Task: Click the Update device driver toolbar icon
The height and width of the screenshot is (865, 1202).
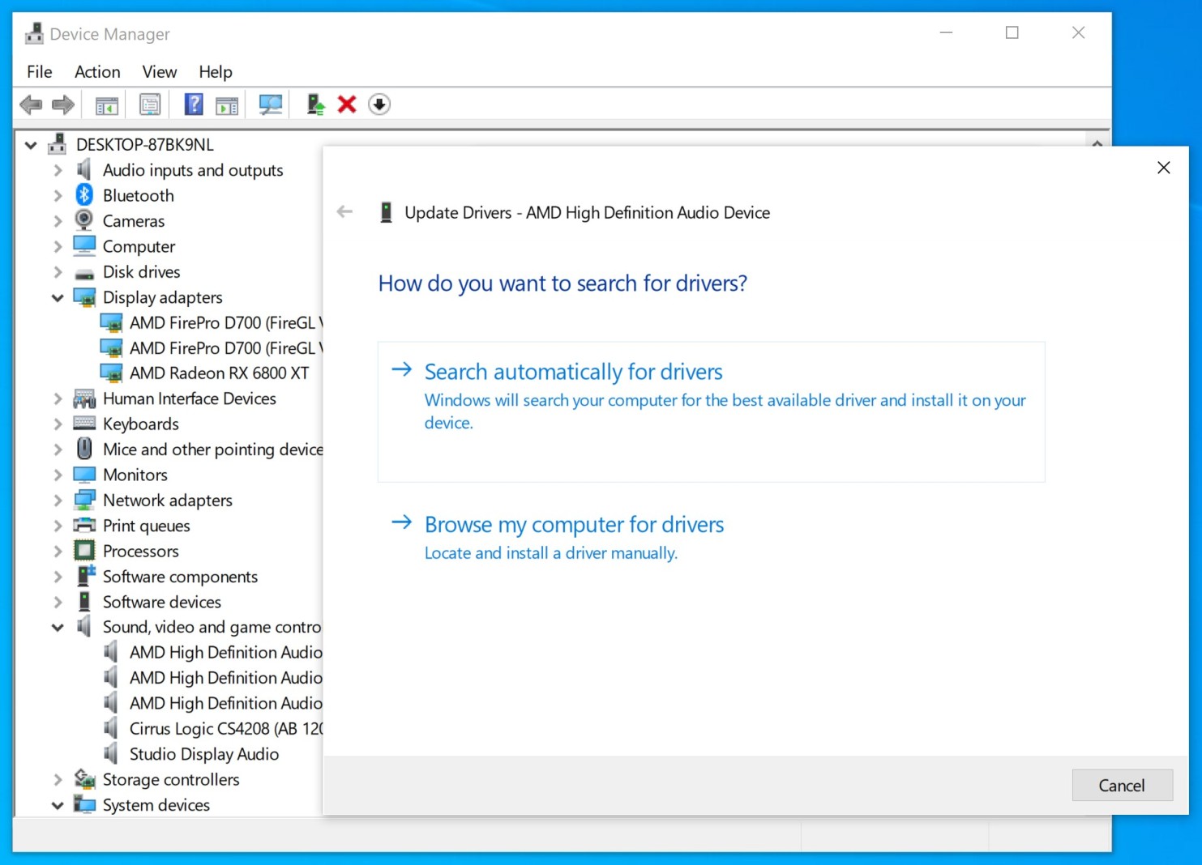Action: pyautogui.click(x=315, y=104)
